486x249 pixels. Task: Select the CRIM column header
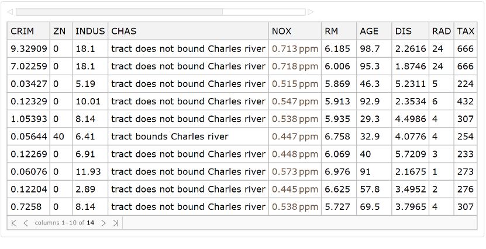(x=23, y=31)
